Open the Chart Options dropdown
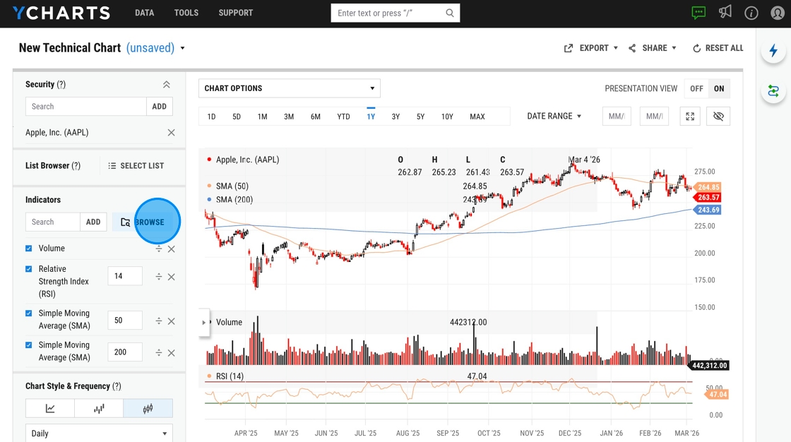The image size is (791, 442). coord(290,88)
